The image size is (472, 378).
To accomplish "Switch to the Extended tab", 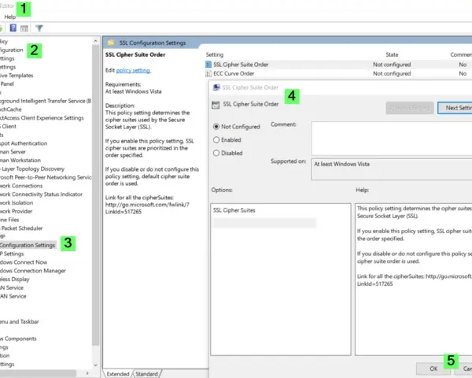I will [x=118, y=374].
